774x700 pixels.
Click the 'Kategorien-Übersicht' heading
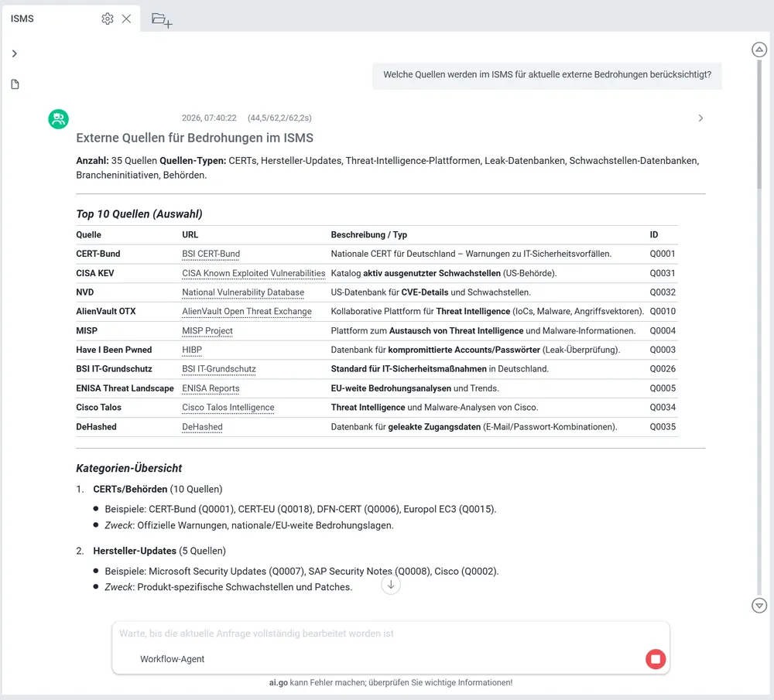(x=128, y=468)
